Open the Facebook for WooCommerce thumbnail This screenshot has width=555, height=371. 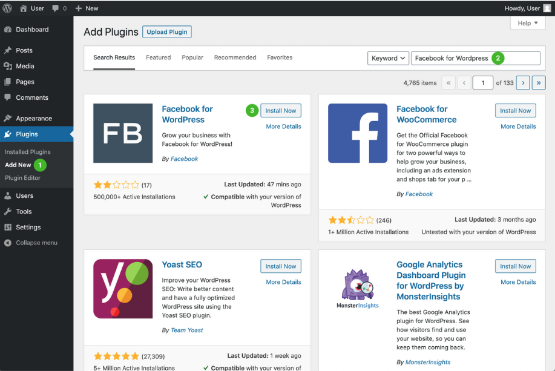tap(358, 133)
